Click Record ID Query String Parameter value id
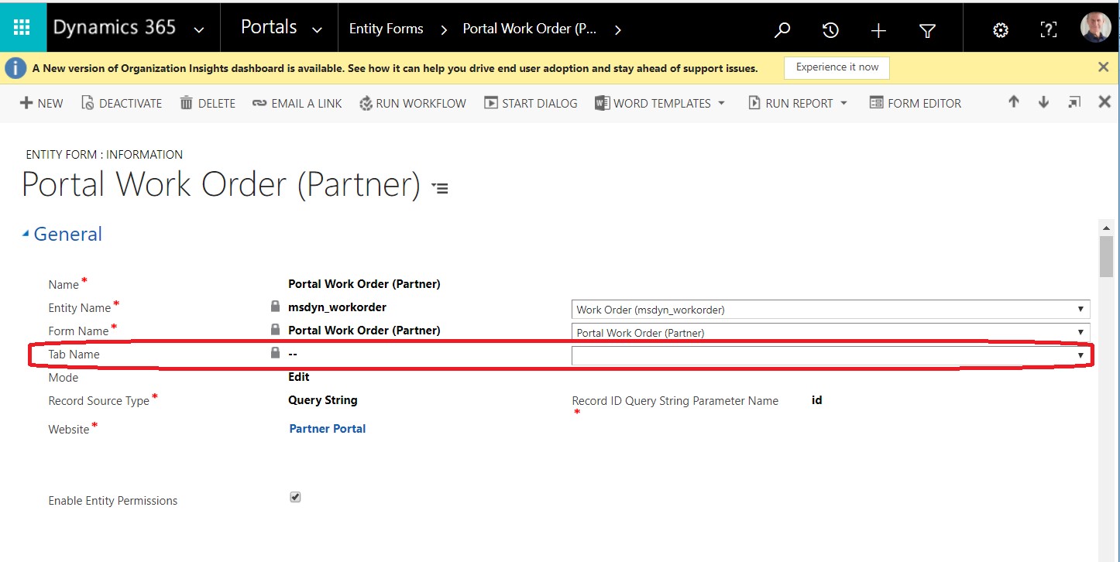 [817, 400]
